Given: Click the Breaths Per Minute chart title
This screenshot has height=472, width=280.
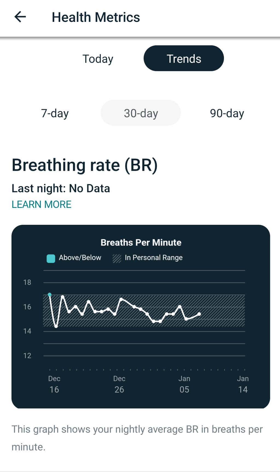Looking at the screenshot, I should tap(141, 243).
